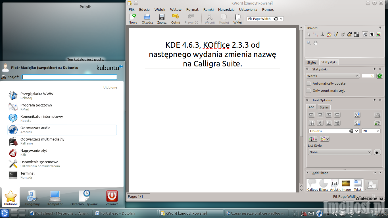Image resolution: width=388 pixels, height=218 pixels.
Task: Choose the checkered pattern tool
Action: 356,34
